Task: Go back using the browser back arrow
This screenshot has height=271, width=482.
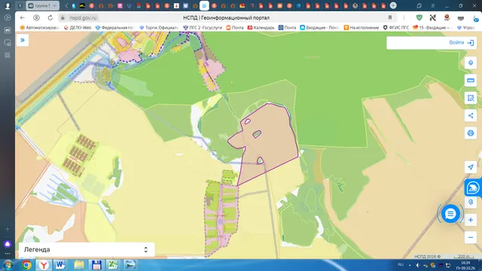Action: pyautogui.click(x=22, y=18)
